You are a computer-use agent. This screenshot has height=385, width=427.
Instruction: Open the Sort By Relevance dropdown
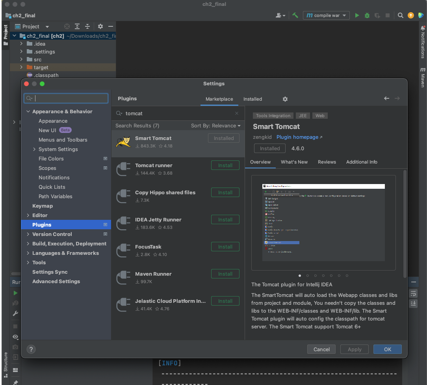[x=216, y=125]
